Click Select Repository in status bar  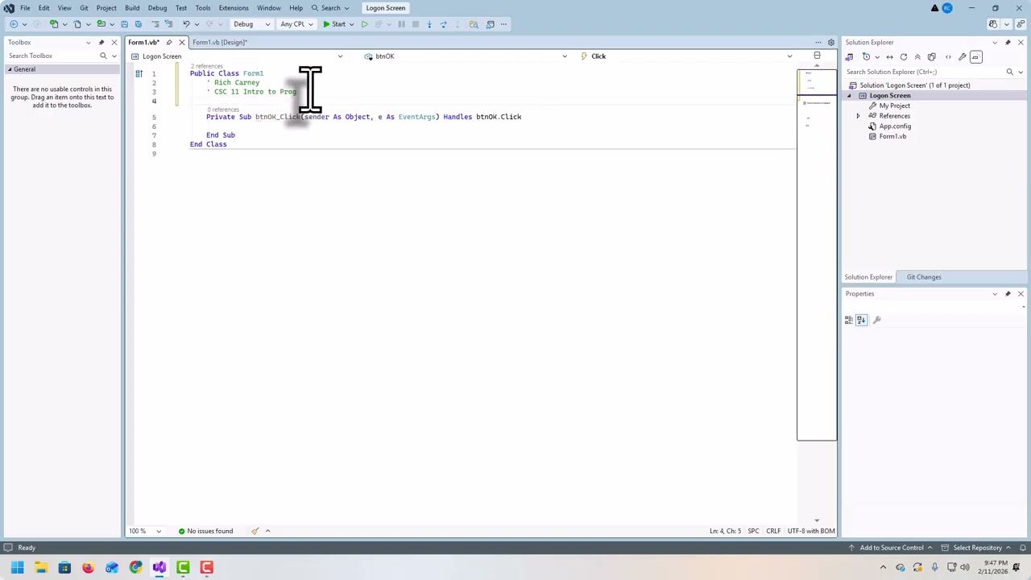(x=975, y=548)
